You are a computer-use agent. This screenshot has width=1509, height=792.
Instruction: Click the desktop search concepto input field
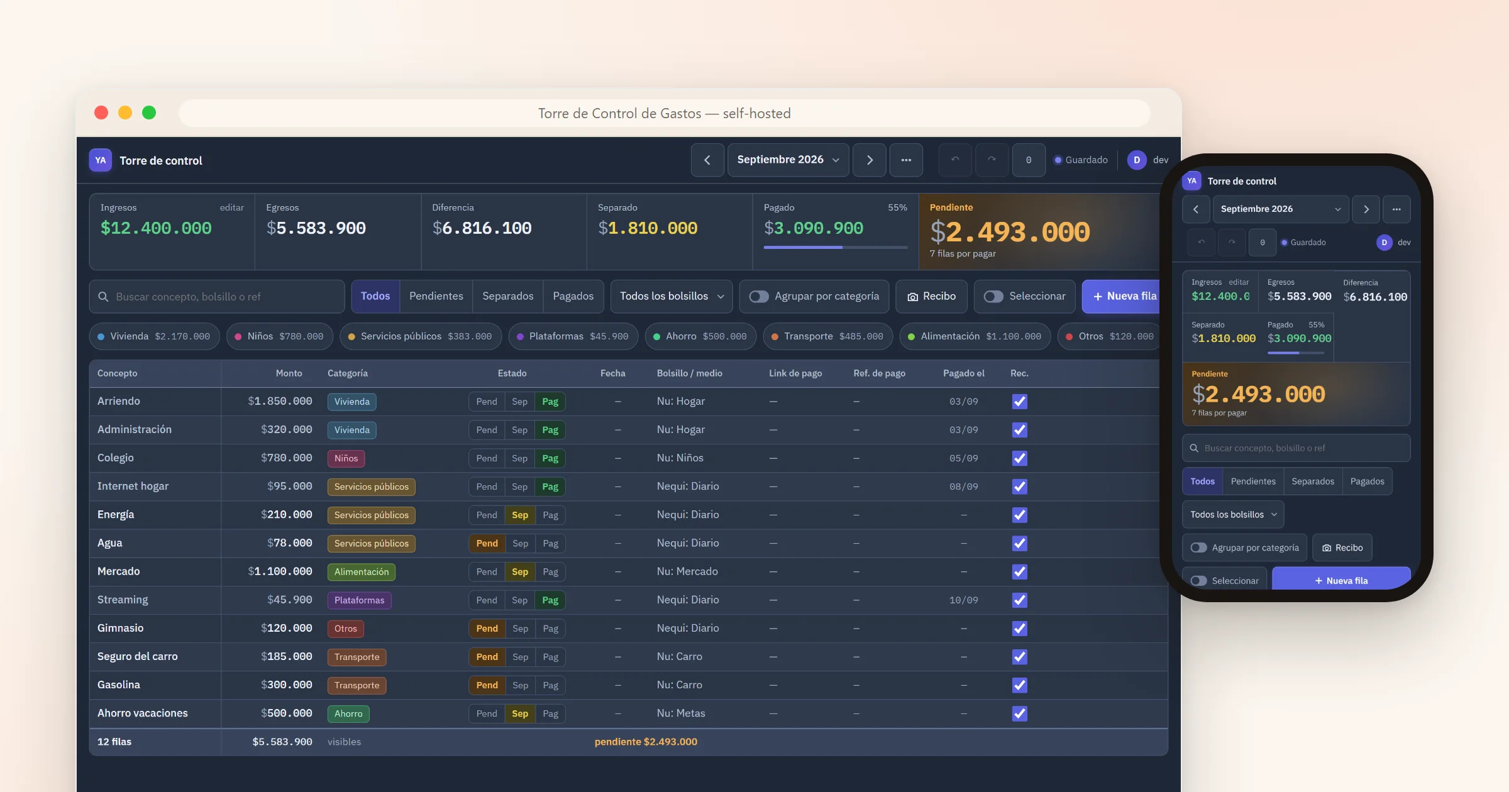pos(217,297)
